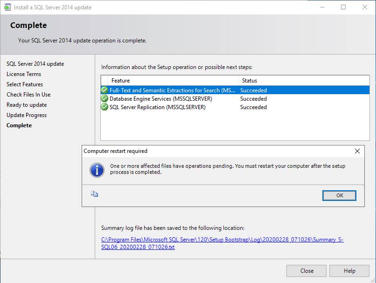Viewport: 376px width, 283px height.
Task: Select the Database Engine Services (MSSQLSERVER) row
Action: click(x=235, y=98)
